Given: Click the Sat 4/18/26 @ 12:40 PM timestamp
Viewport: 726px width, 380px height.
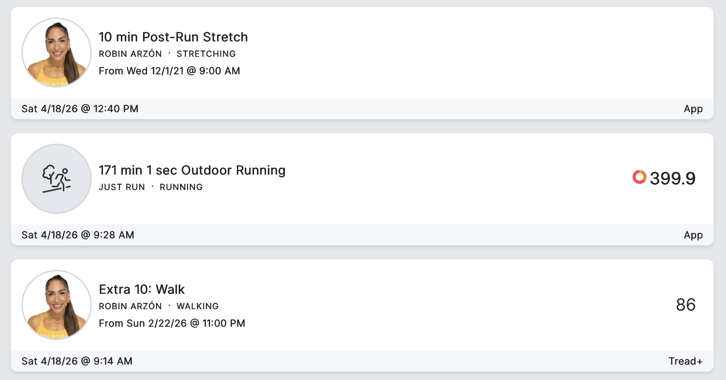Looking at the screenshot, I should click(80, 109).
